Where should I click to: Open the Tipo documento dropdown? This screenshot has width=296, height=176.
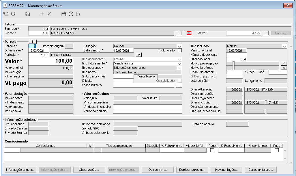[x=179, y=59]
